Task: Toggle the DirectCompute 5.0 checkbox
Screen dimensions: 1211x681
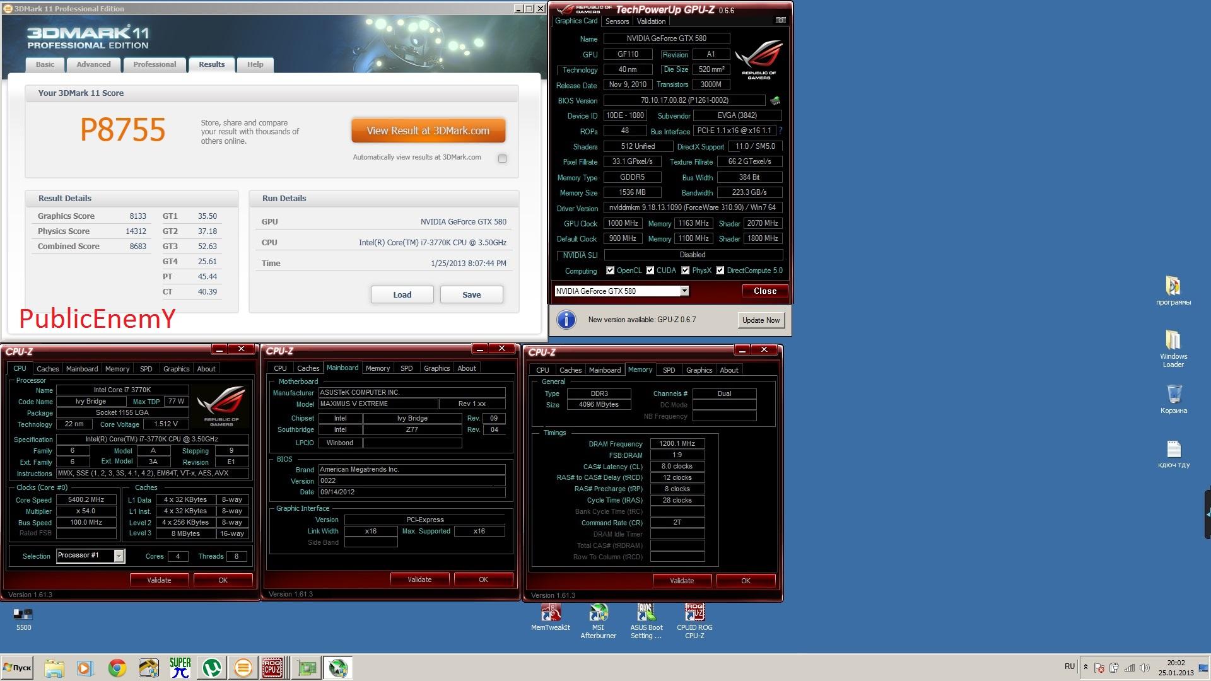Action: point(720,271)
